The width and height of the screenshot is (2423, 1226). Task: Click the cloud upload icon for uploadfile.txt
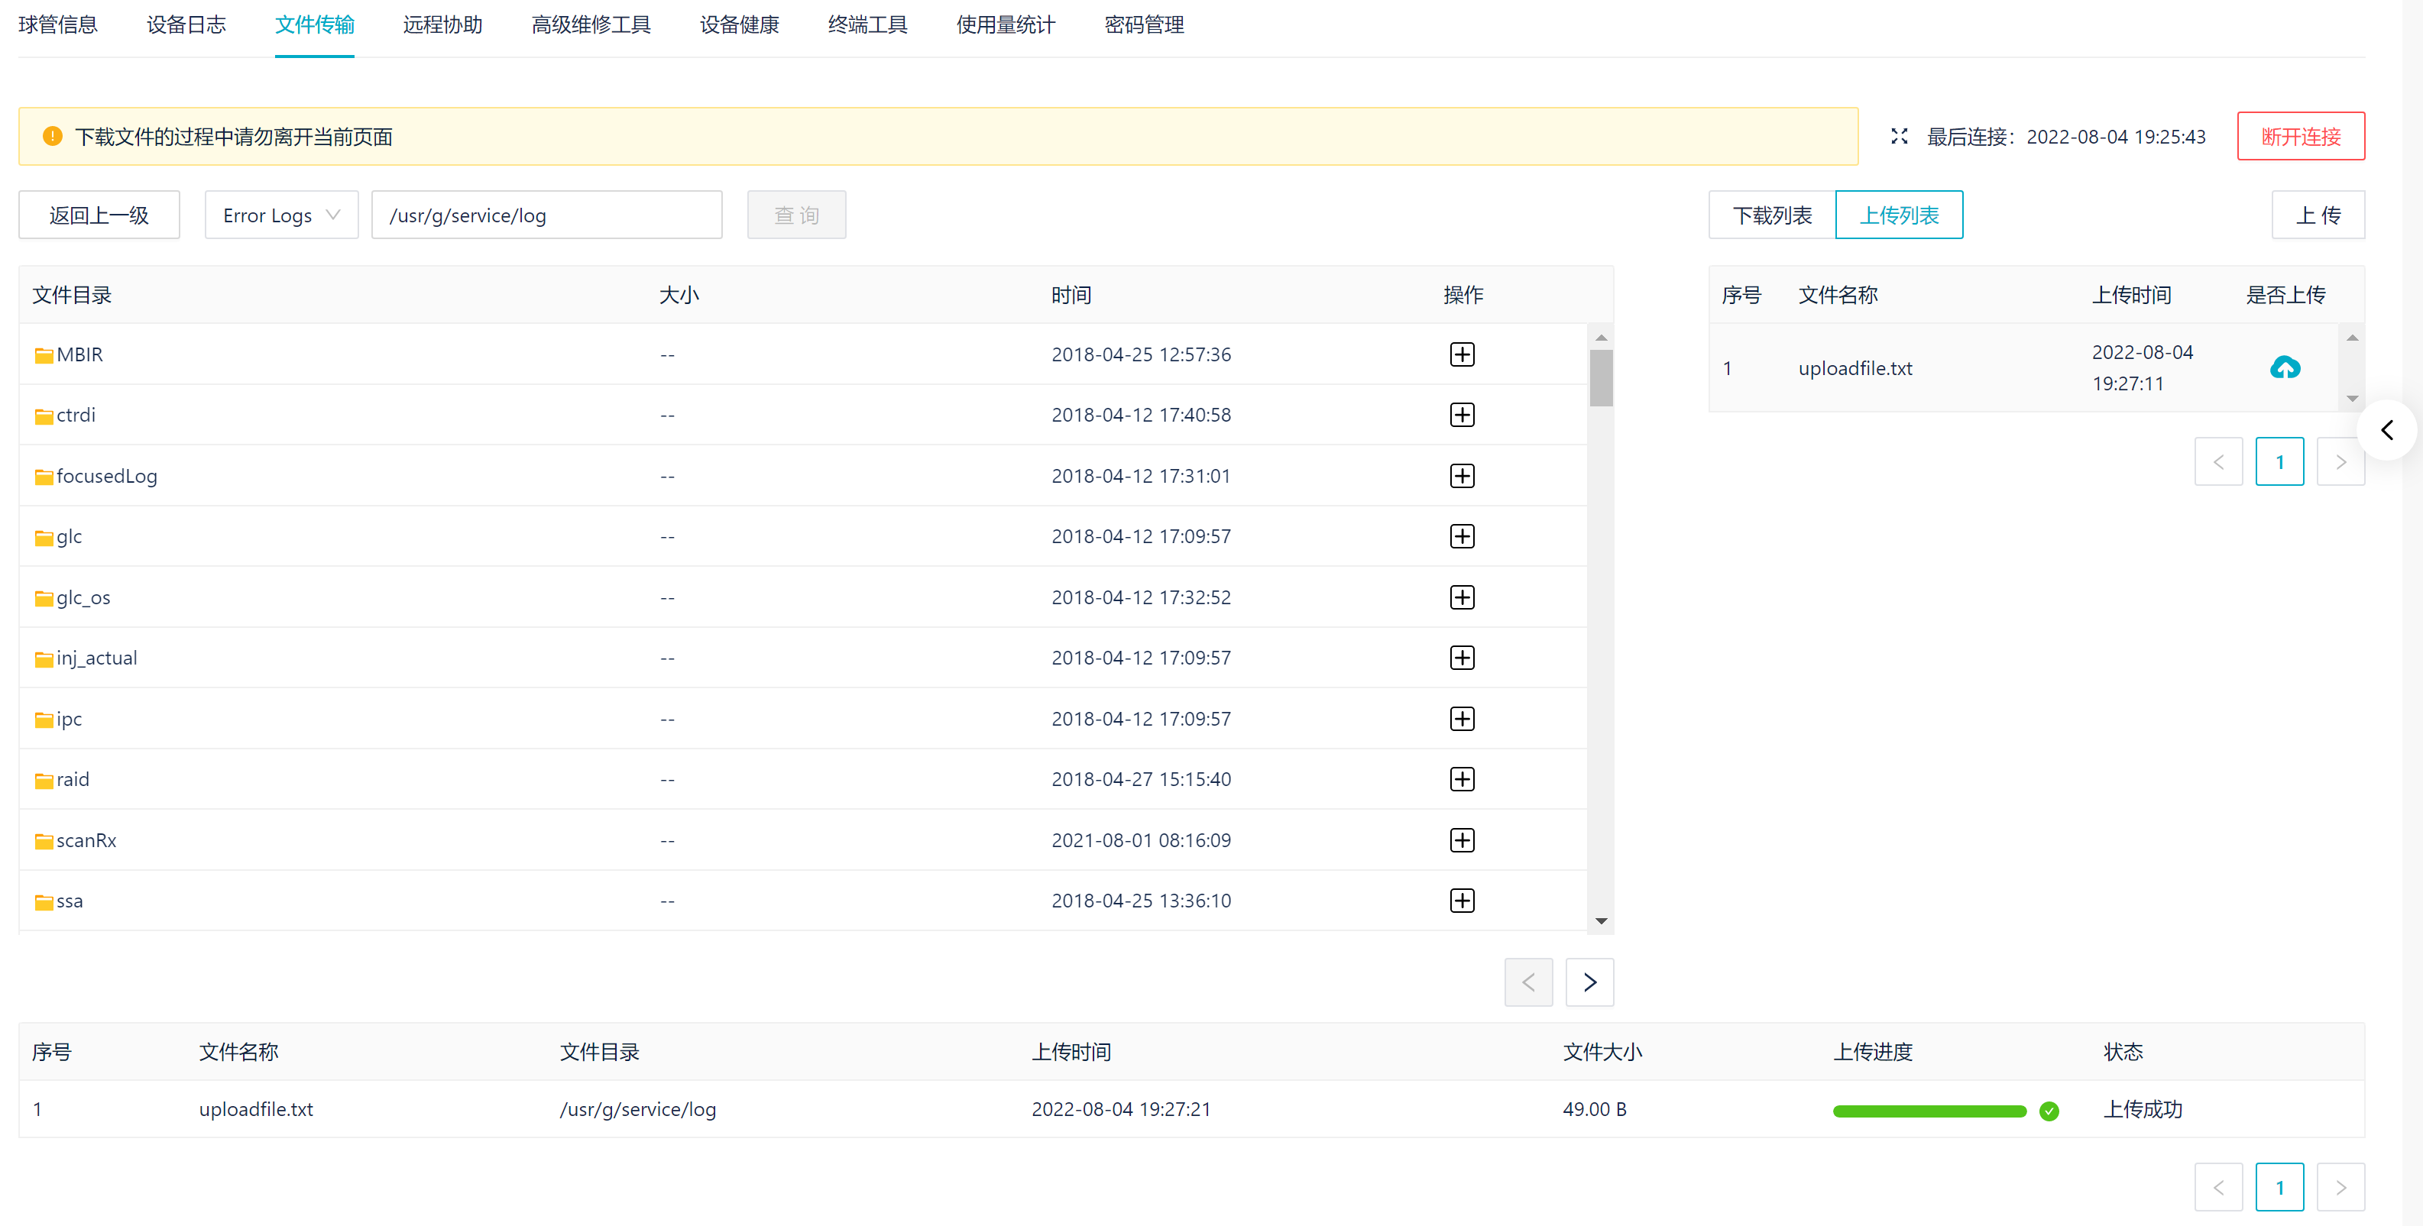tap(2285, 367)
